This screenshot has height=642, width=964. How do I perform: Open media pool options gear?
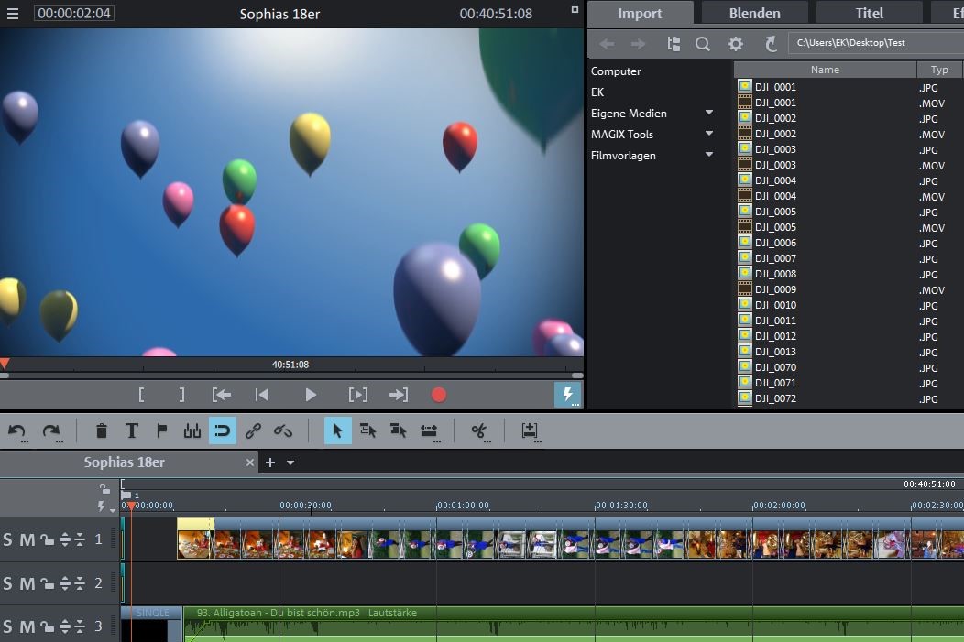736,44
